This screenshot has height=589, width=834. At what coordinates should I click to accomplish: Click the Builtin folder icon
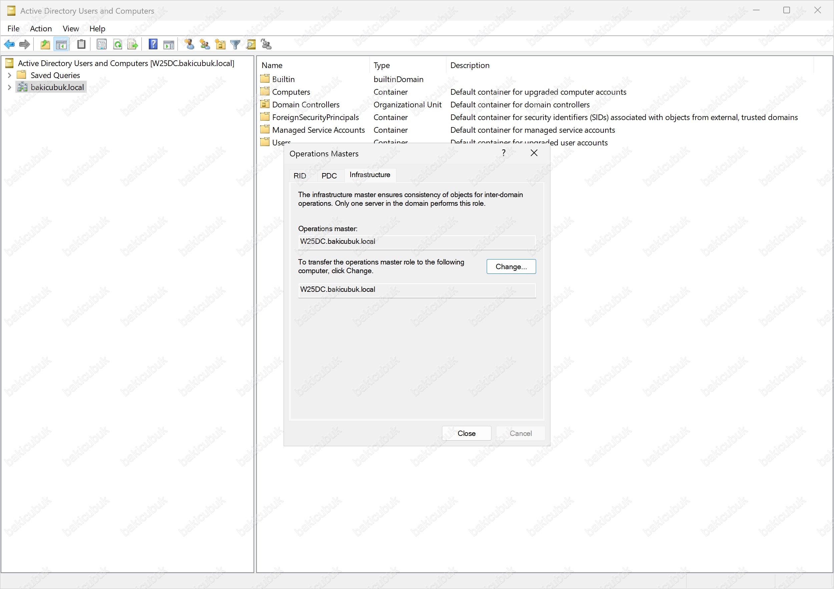tap(265, 79)
